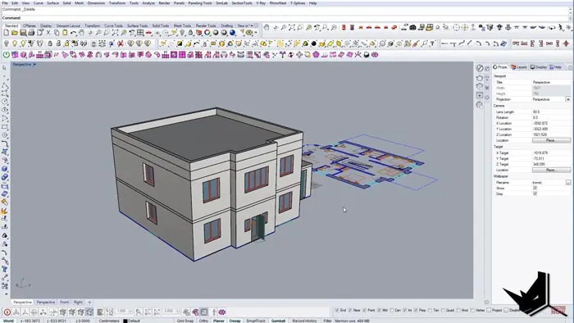The height and width of the screenshot is (323, 574).
Task: Switch to the Solid Tools toolbar tab
Action: [x=161, y=25]
